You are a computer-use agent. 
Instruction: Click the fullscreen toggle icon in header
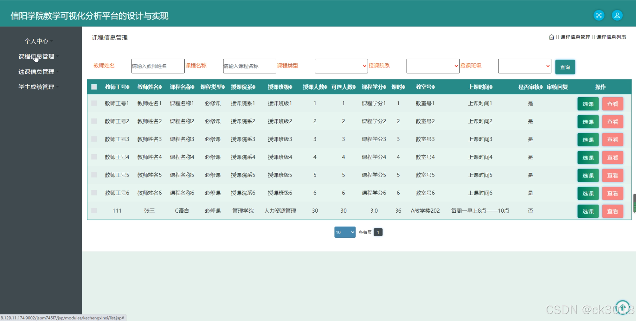[599, 15]
